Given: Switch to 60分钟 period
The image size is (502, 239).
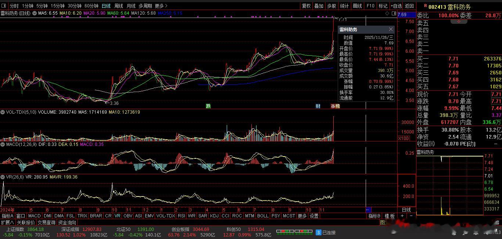Looking at the screenshot, I should point(91,6).
